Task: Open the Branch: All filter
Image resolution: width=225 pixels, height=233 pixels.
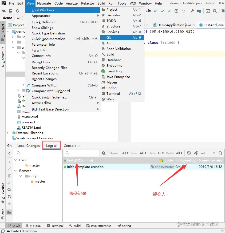Action: pyautogui.click(x=119, y=153)
